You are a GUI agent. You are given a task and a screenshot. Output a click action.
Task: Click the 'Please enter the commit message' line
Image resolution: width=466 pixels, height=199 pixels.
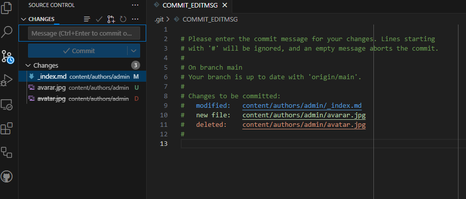(x=308, y=39)
